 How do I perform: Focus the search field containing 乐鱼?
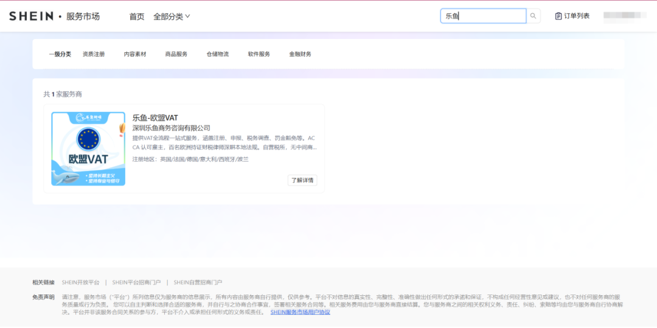[483, 16]
